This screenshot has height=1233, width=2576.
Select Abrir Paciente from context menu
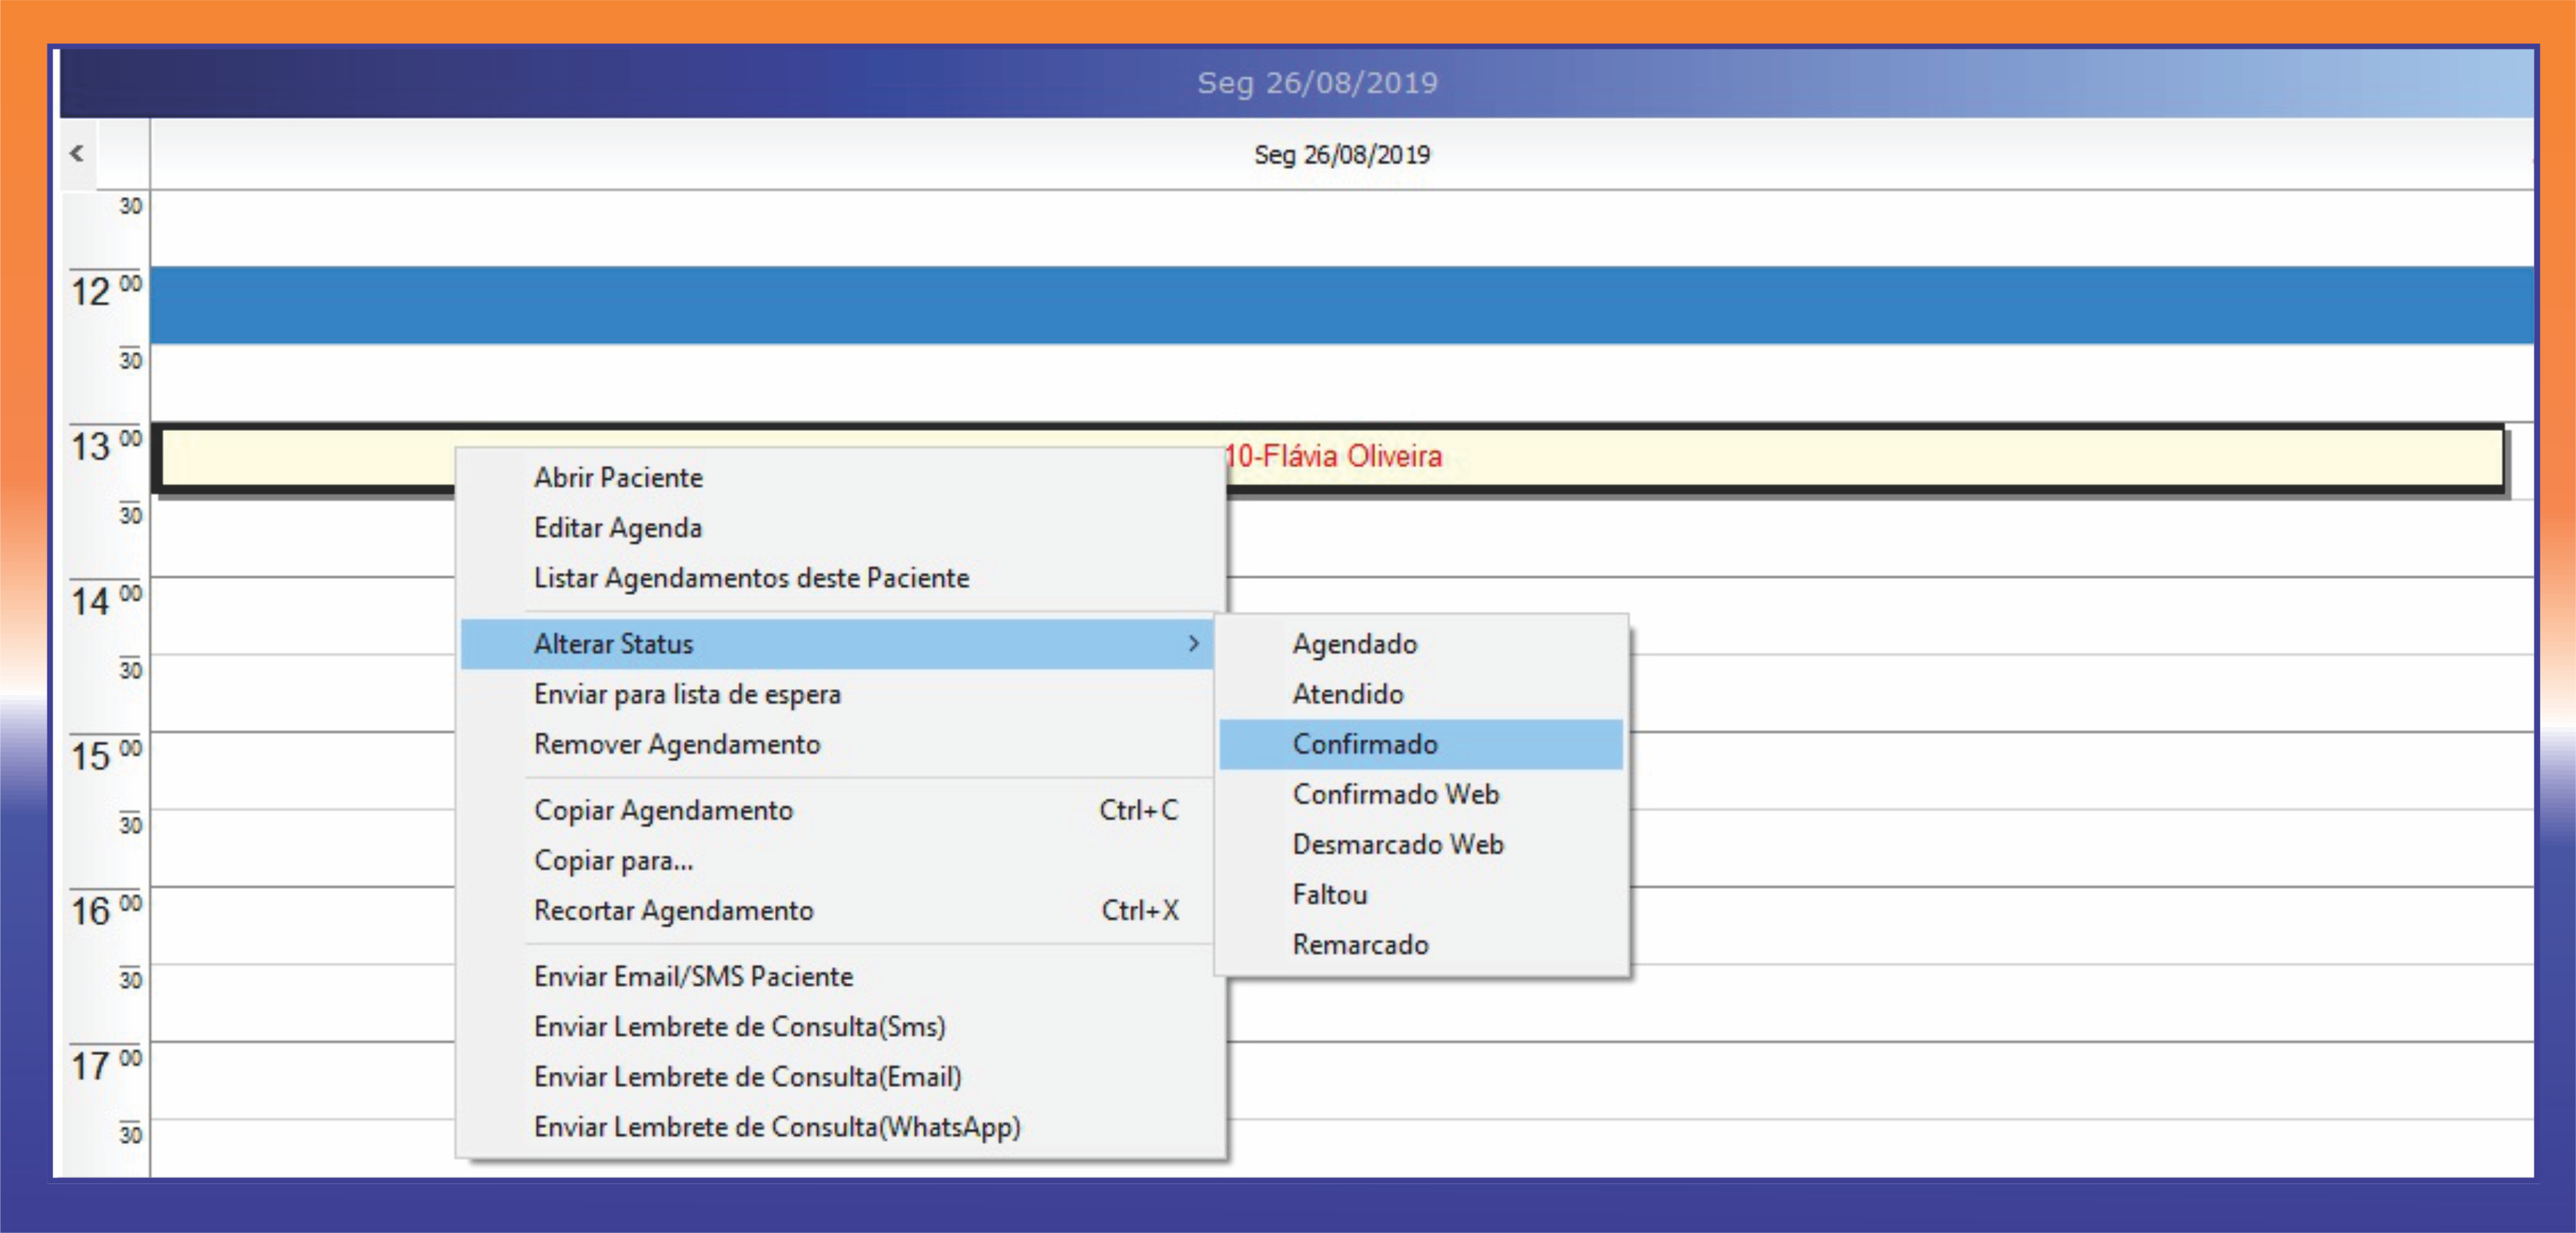pos(617,477)
